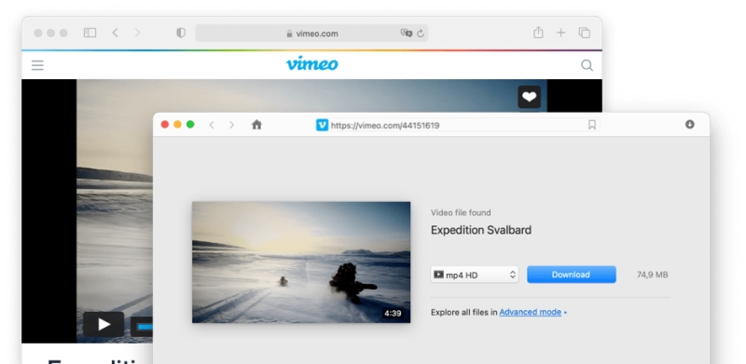The image size is (746, 364).
Task: Expand the mp4 HD format dropdown
Action: [475, 275]
